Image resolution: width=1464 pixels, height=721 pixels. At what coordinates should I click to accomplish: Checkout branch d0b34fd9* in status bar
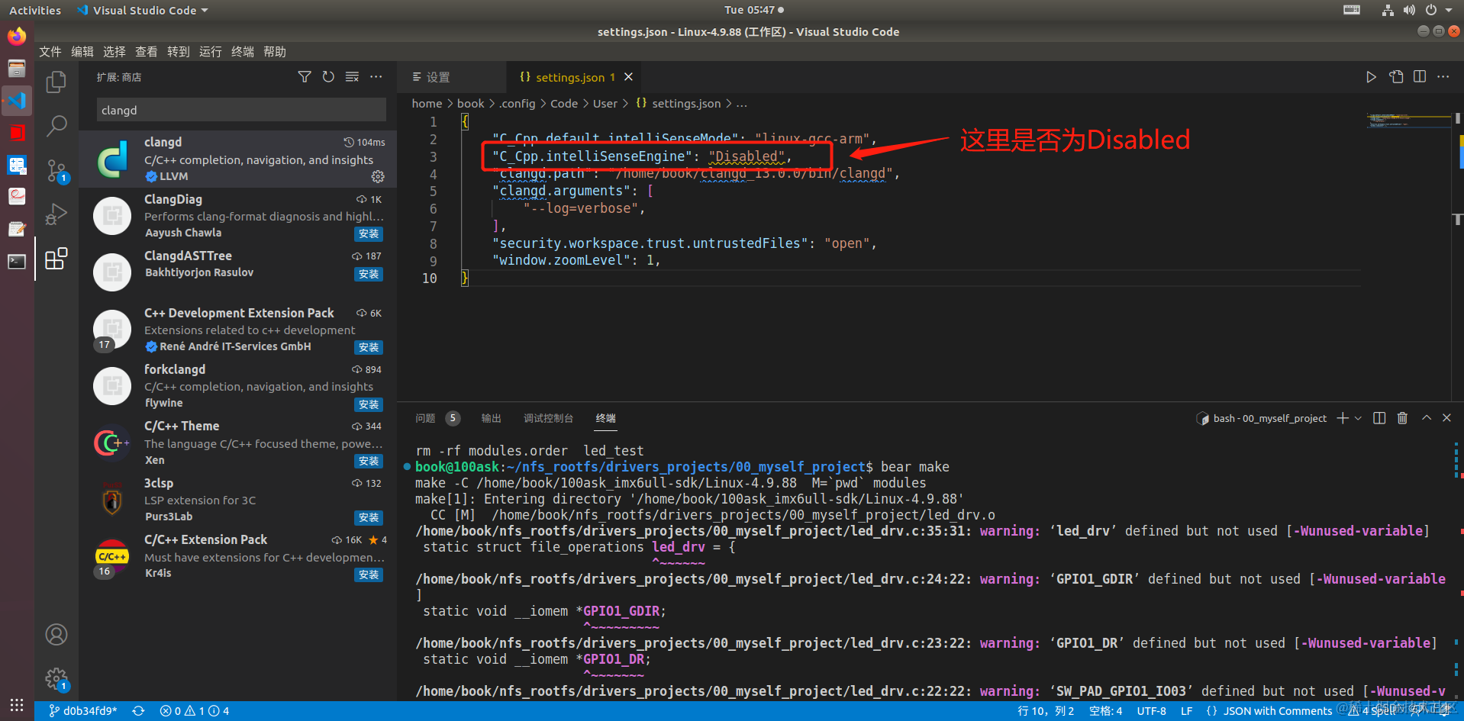tap(83, 711)
